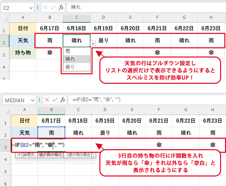Click the fx icon next to the 晴れ formula bar

coord(61,7)
